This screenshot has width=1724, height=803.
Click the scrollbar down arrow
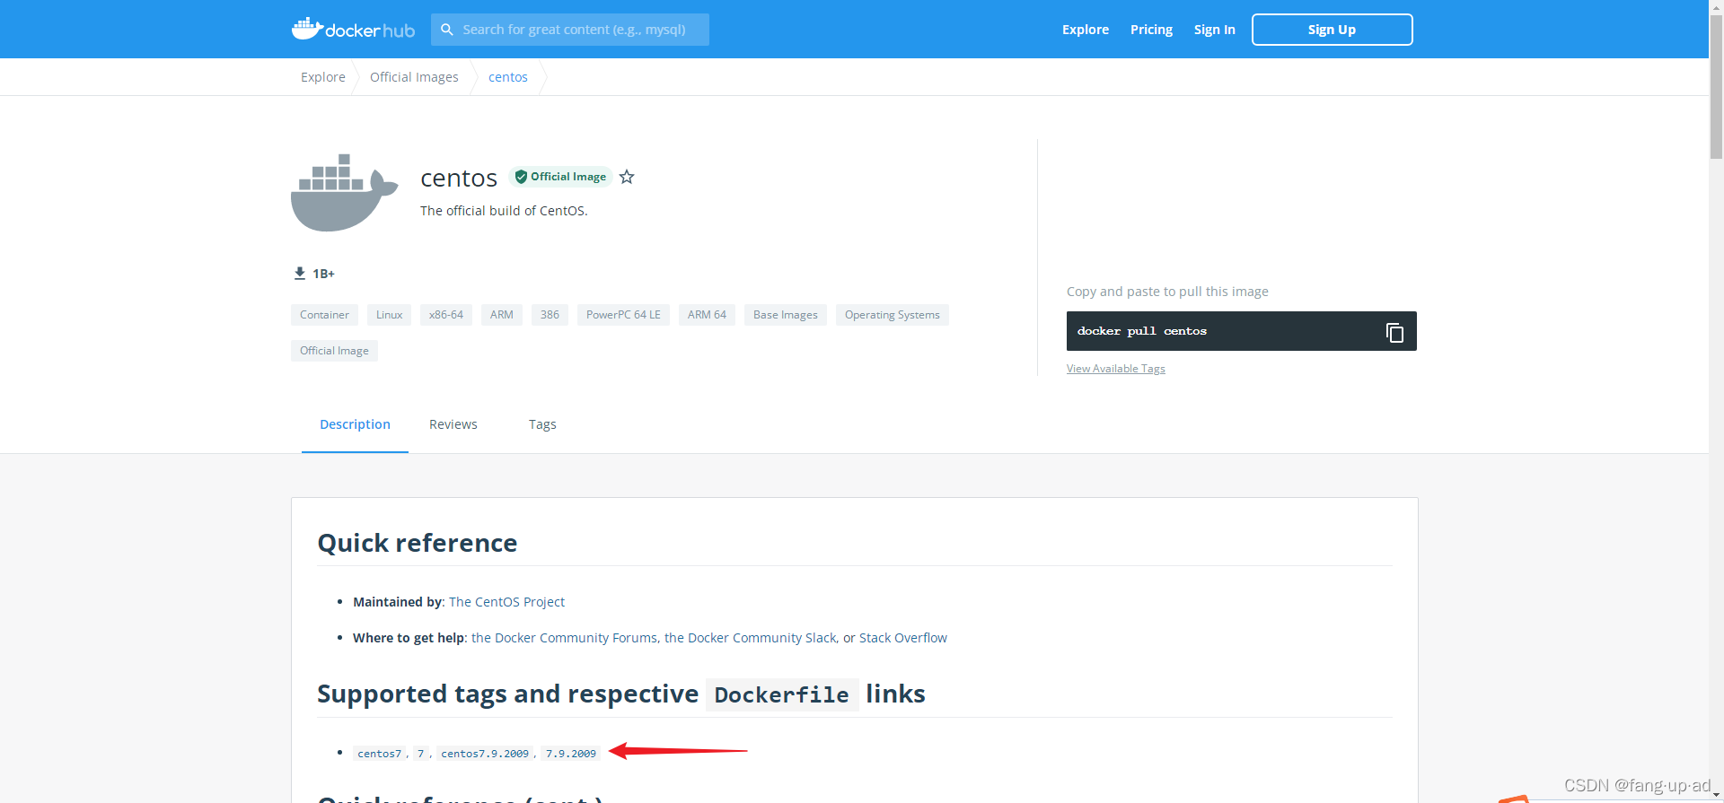[x=1716, y=796]
